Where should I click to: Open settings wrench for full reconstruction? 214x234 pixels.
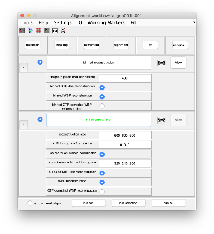[x=162, y=120]
